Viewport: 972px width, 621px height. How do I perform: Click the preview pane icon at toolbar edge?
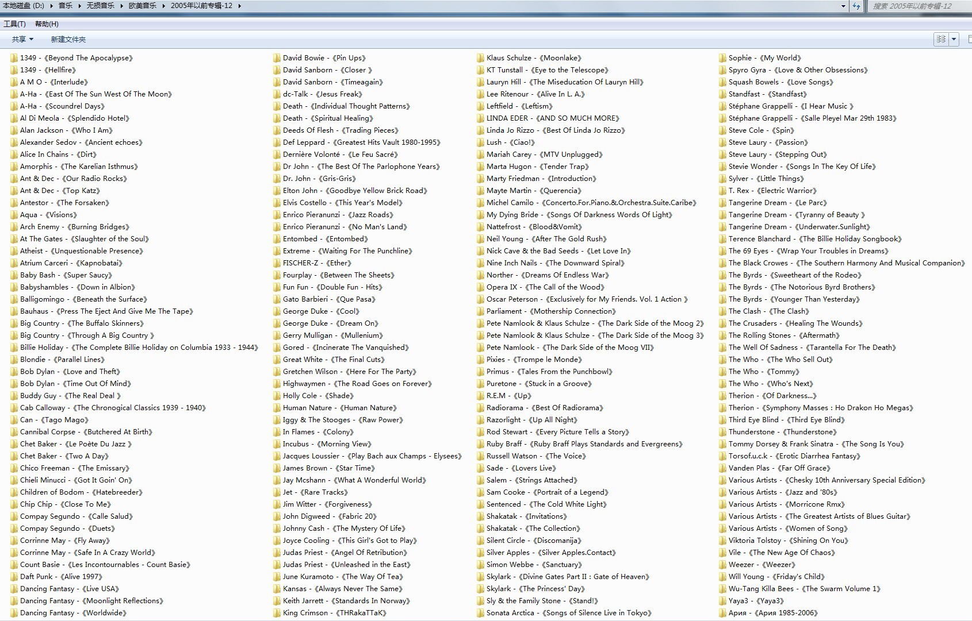coord(969,39)
